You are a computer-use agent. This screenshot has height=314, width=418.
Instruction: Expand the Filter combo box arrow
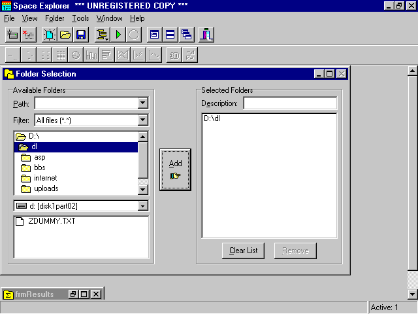click(x=143, y=120)
